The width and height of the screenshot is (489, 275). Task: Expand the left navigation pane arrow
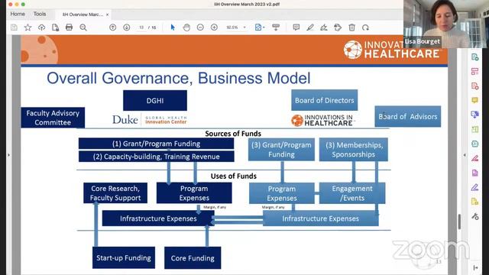click(8, 154)
